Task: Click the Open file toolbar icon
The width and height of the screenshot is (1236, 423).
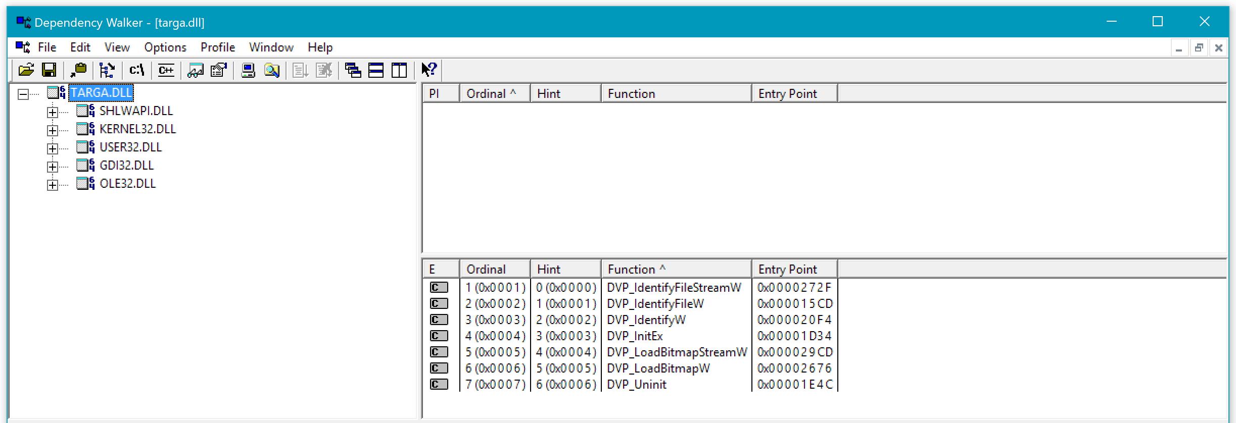Action: (x=26, y=70)
